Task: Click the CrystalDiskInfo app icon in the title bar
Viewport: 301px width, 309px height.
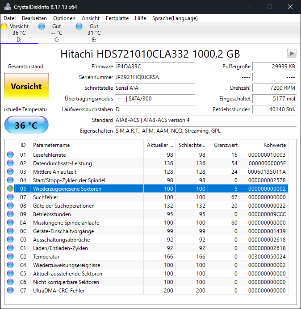Action: pos(8,7)
